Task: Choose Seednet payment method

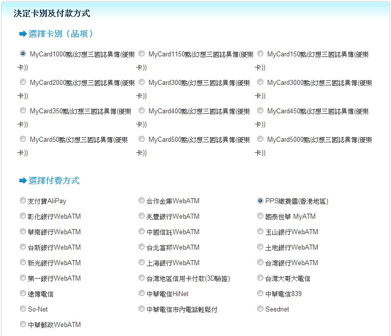Action: (260, 309)
